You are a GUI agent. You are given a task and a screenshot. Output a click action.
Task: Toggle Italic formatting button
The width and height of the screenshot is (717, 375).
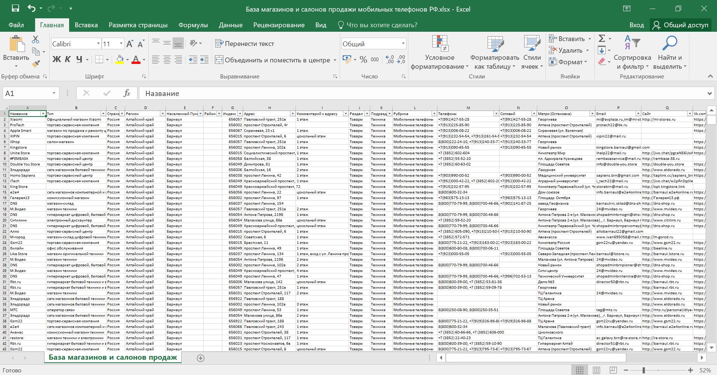point(68,59)
